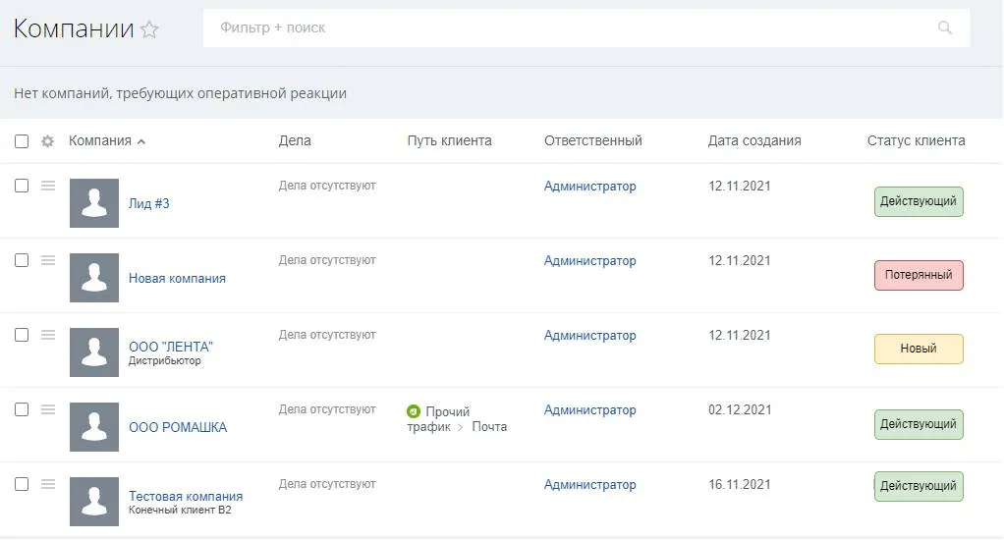Click the Статус клиента column header
This screenshot has height=540, width=1004.
tap(916, 140)
